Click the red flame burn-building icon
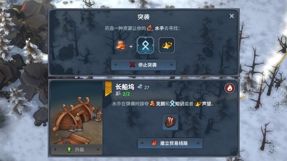 [x=229, y=88]
